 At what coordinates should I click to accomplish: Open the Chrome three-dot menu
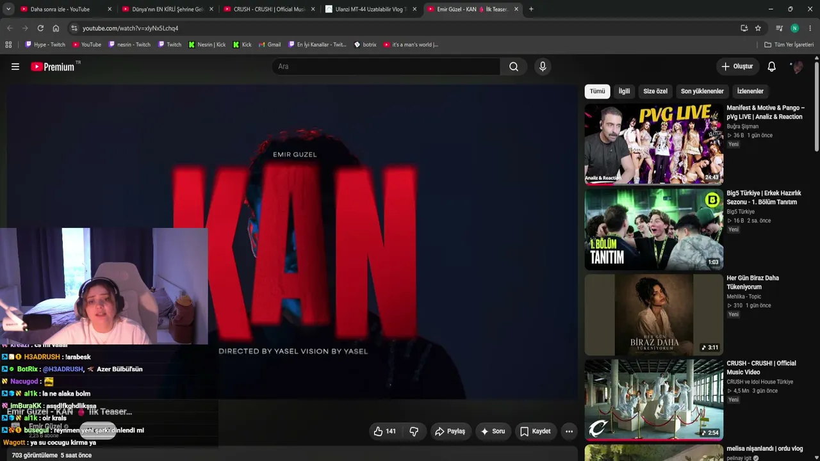click(810, 28)
